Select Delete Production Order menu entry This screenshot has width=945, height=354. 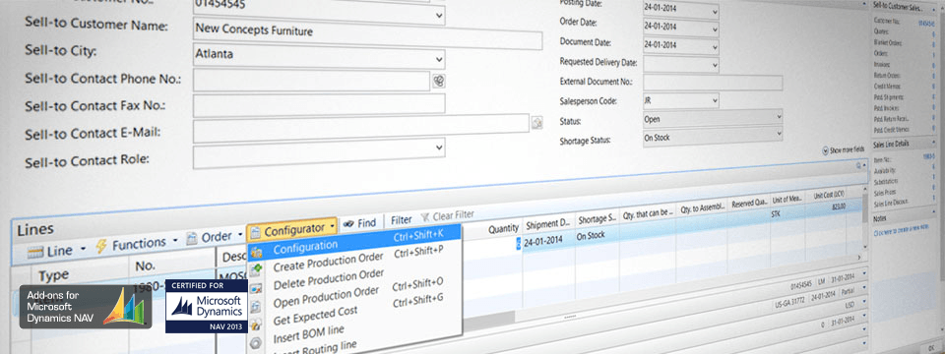click(x=329, y=280)
